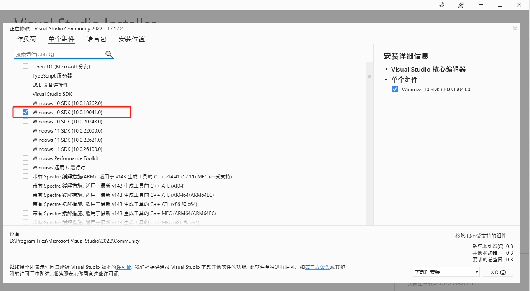Click 关闭(C) button

point(498,272)
